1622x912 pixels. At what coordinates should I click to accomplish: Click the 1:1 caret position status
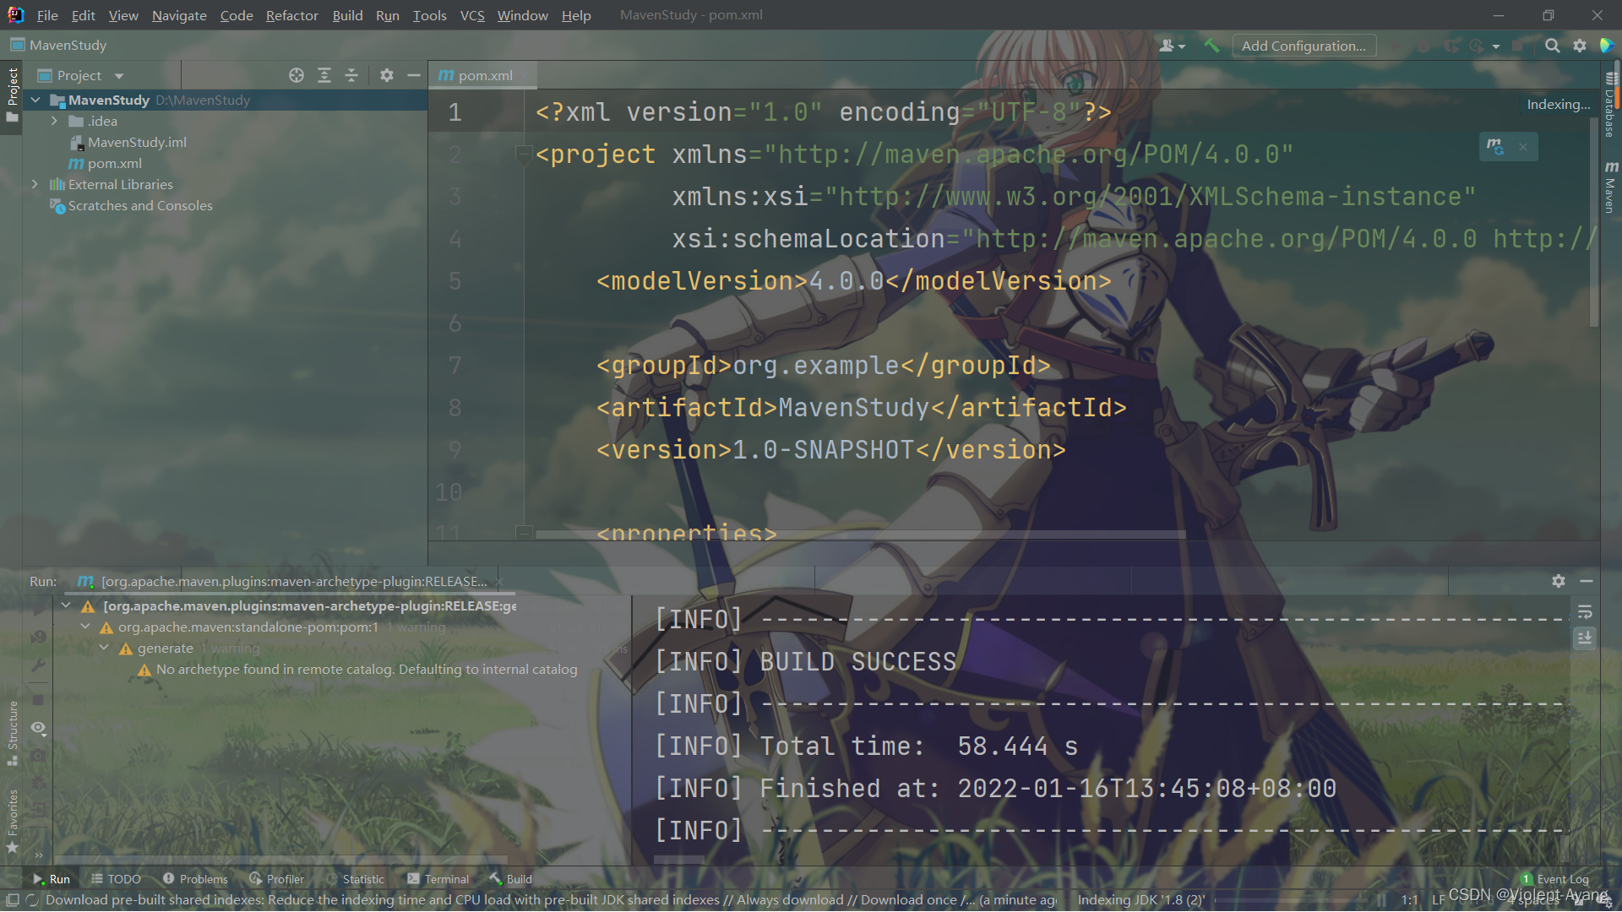1409,900
